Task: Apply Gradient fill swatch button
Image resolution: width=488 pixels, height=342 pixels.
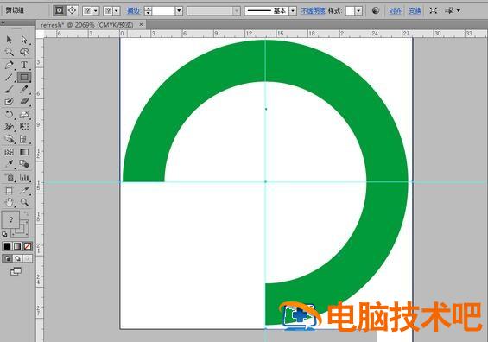Action: 17,246
